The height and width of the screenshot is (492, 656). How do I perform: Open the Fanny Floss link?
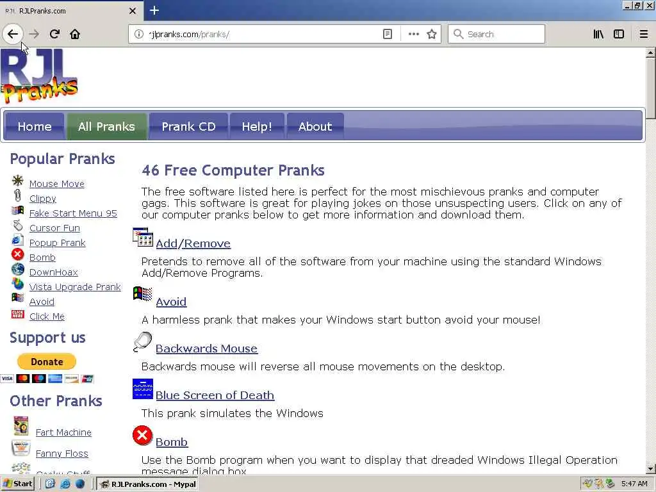[62, 454]
